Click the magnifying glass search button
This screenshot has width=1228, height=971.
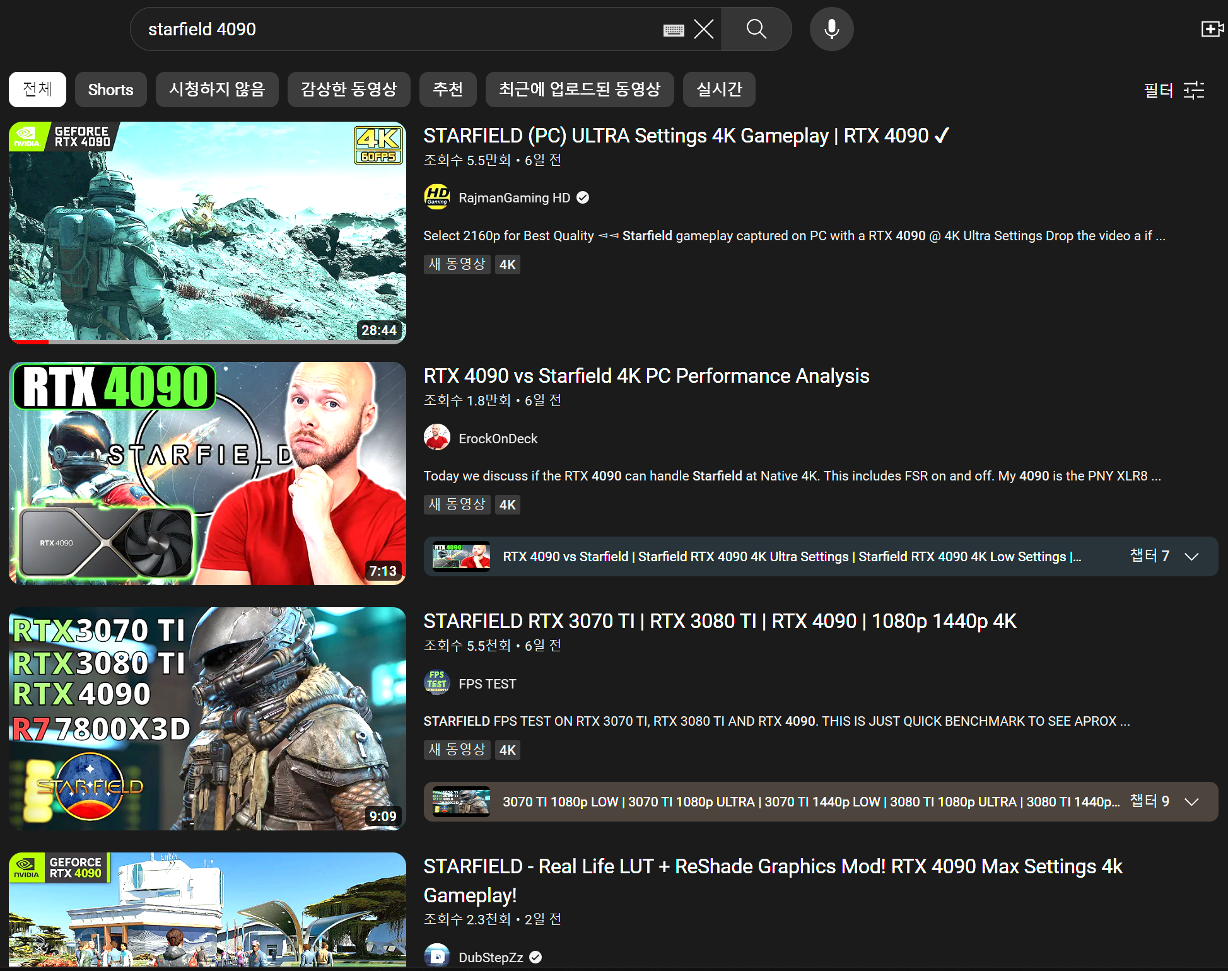[756, 29]
